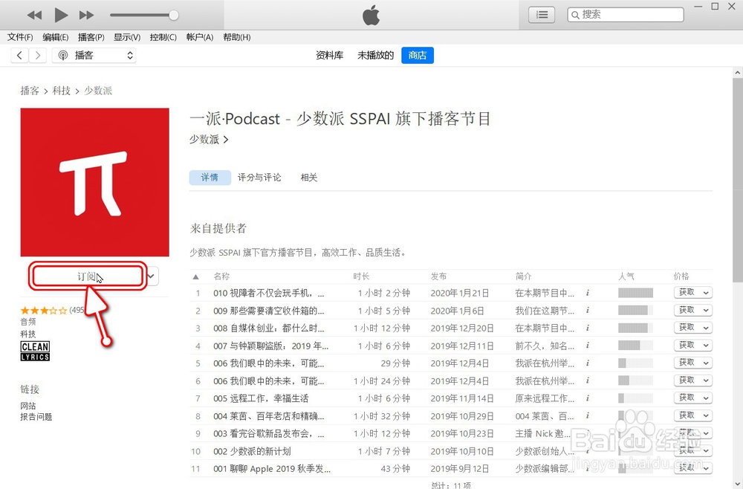Click the red podcast cover artwork
Viewport: 743px width, 489px height.
click(x=95, y=182)
